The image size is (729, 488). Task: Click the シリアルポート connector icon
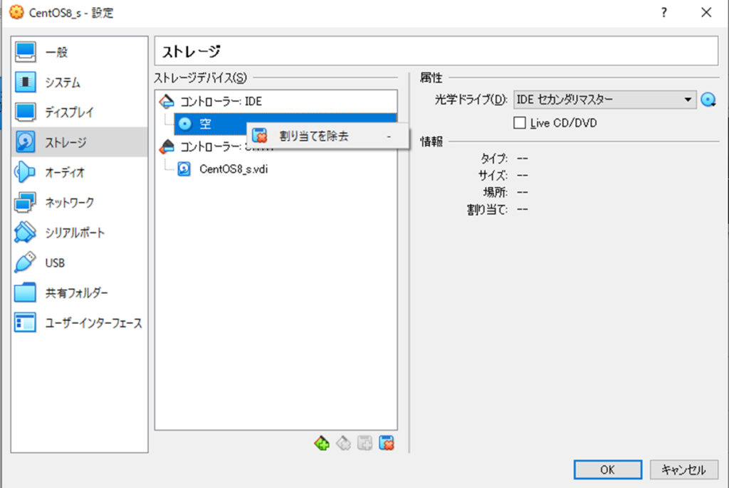[25, 233]
